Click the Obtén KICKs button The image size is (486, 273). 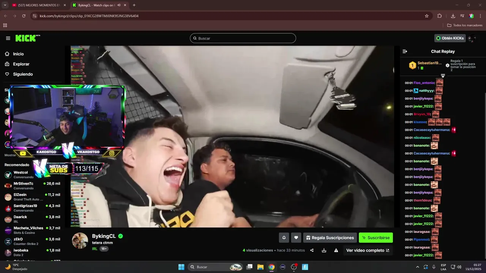[450, 38]
